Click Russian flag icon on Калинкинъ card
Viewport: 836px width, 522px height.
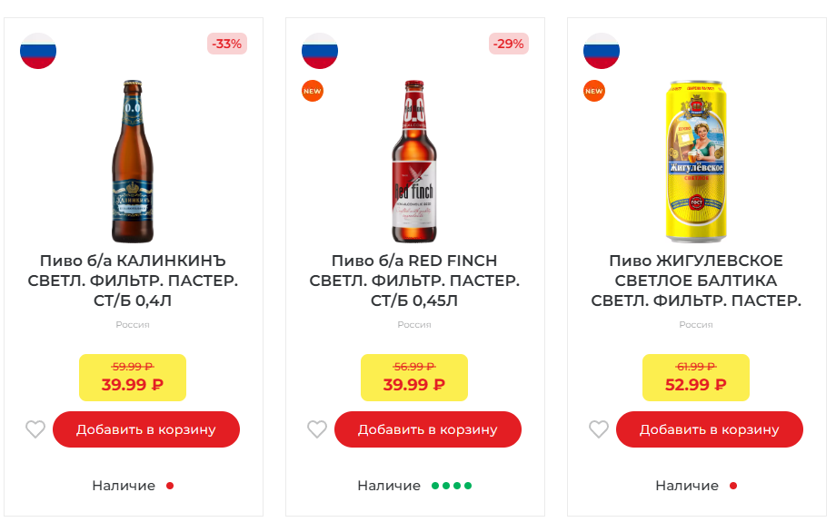[x=38, y=51]
